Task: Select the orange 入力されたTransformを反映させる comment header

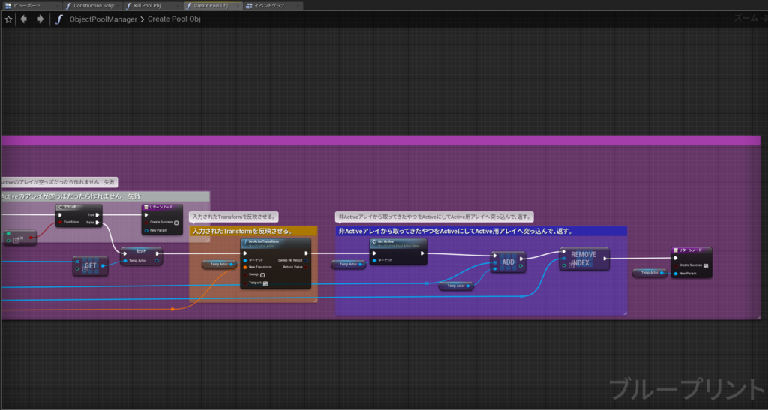Action: coord(253,231)
